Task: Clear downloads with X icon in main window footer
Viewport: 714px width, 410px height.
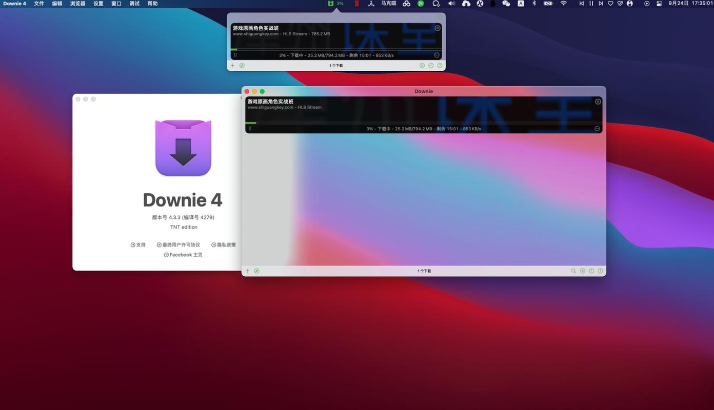Action: pyautogui.click(x=583, y=271)
